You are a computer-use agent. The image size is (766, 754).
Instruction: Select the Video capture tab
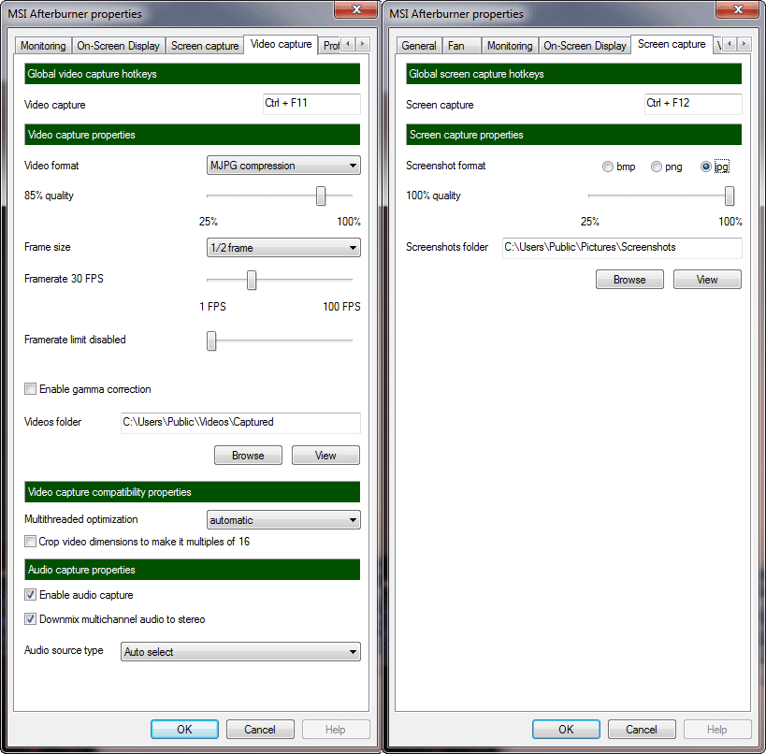click(281, 44)
